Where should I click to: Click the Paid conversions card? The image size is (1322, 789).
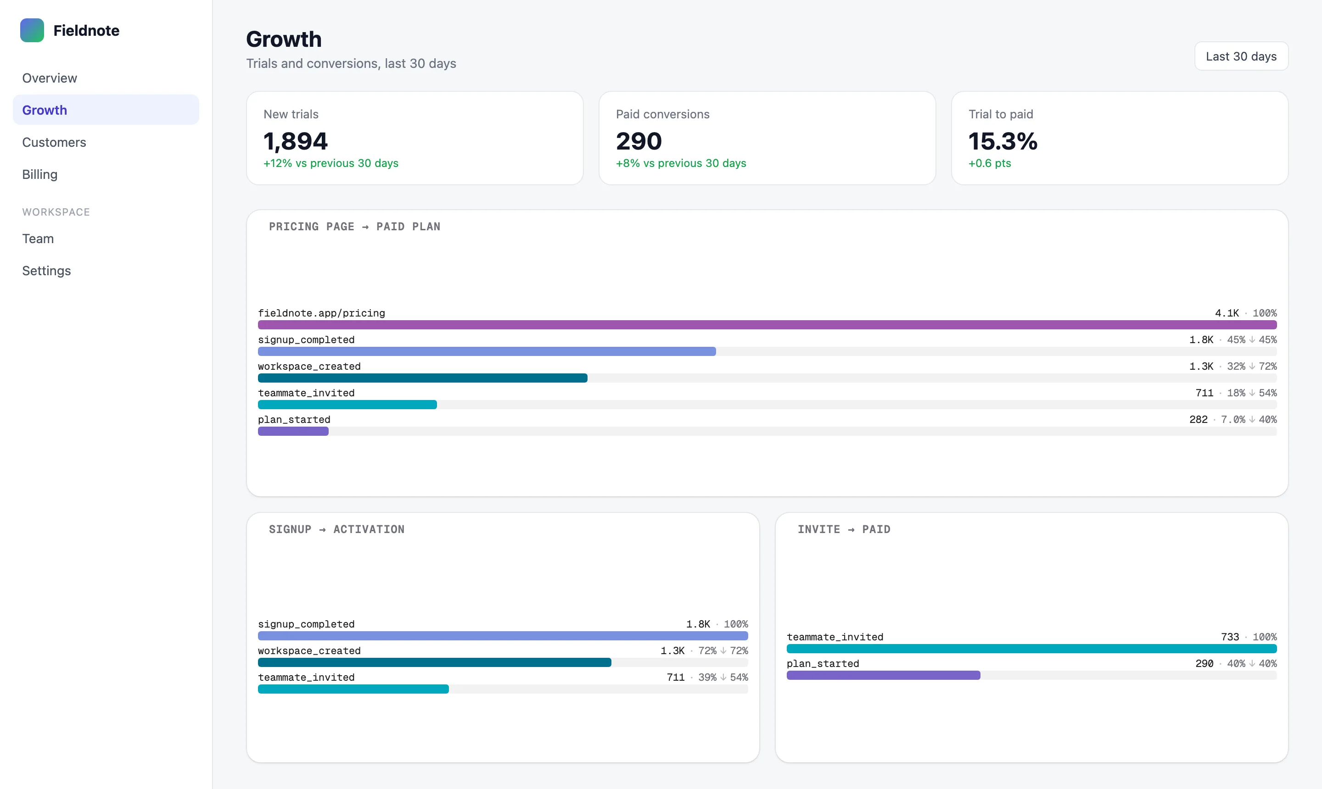click(x=767, y=138)
